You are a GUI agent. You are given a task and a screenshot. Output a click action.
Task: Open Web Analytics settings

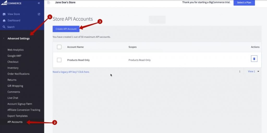tap(15, 50)
